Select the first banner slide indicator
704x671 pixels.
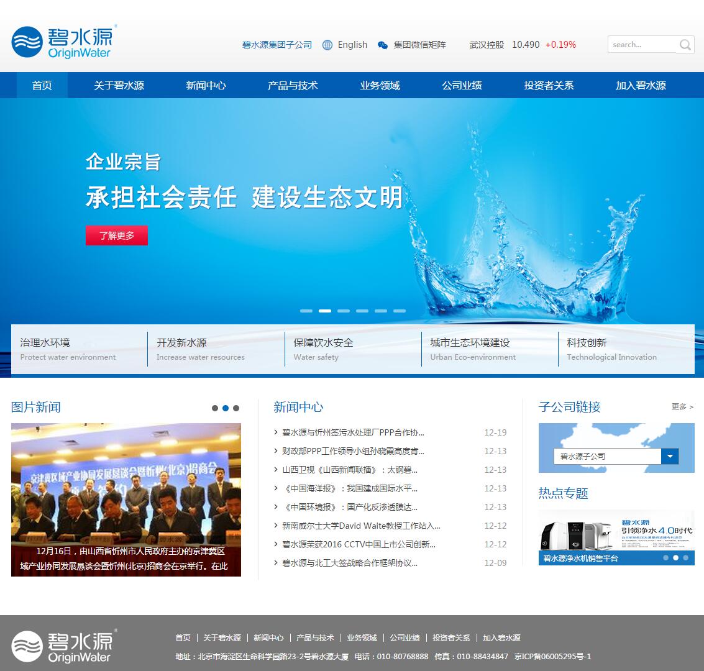click(306, 311)
